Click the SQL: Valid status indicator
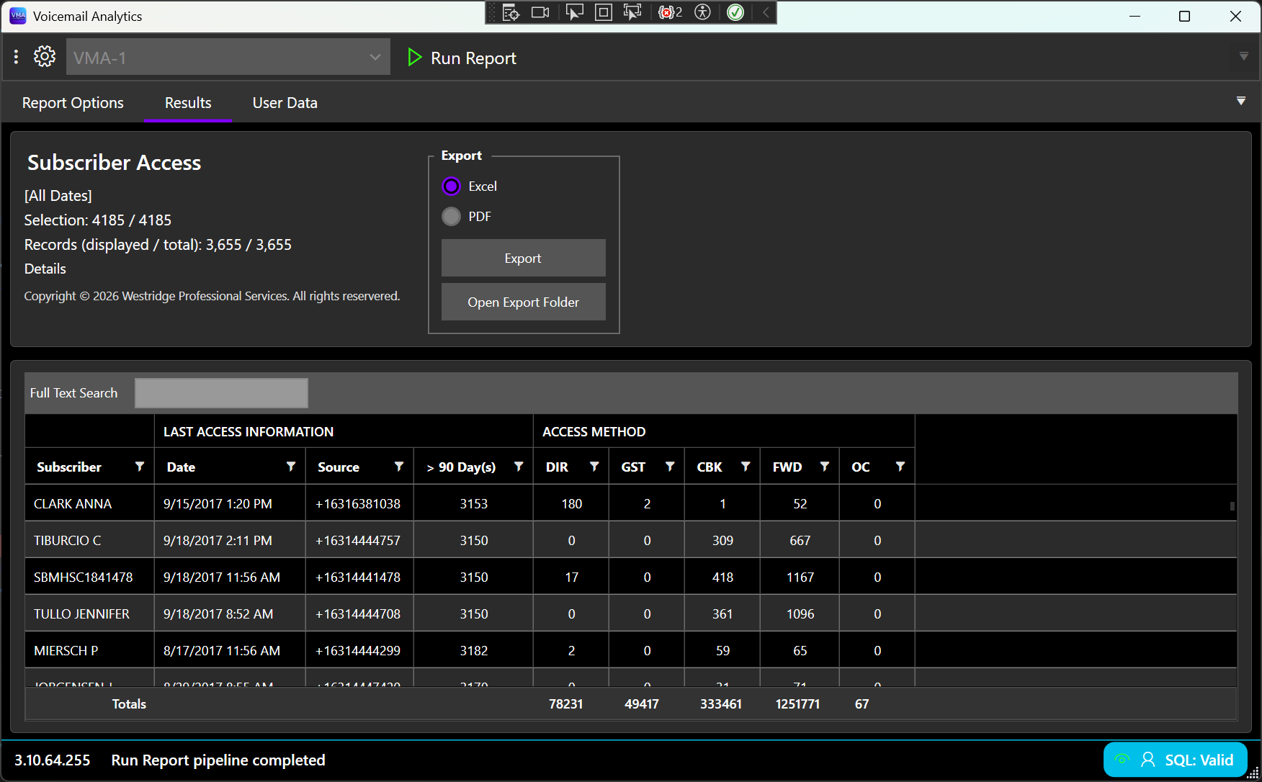 [x=1176, y=760]
